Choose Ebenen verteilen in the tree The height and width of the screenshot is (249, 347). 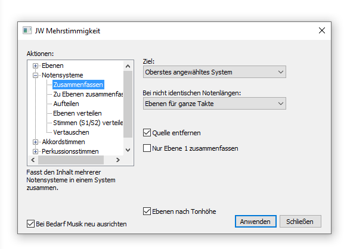[78, 113]
